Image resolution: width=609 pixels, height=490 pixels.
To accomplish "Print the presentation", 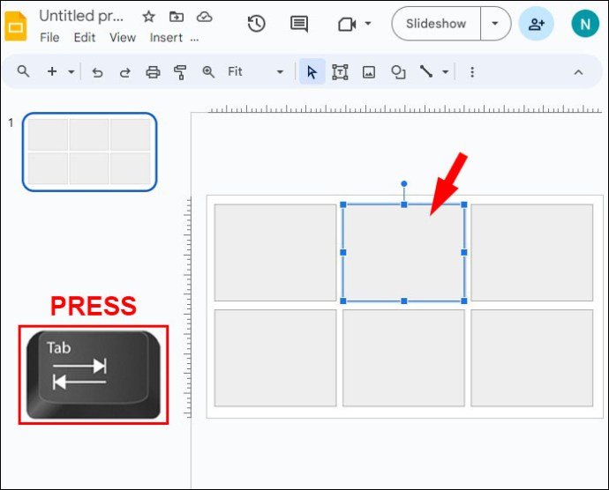I will [x=153, y=72].
